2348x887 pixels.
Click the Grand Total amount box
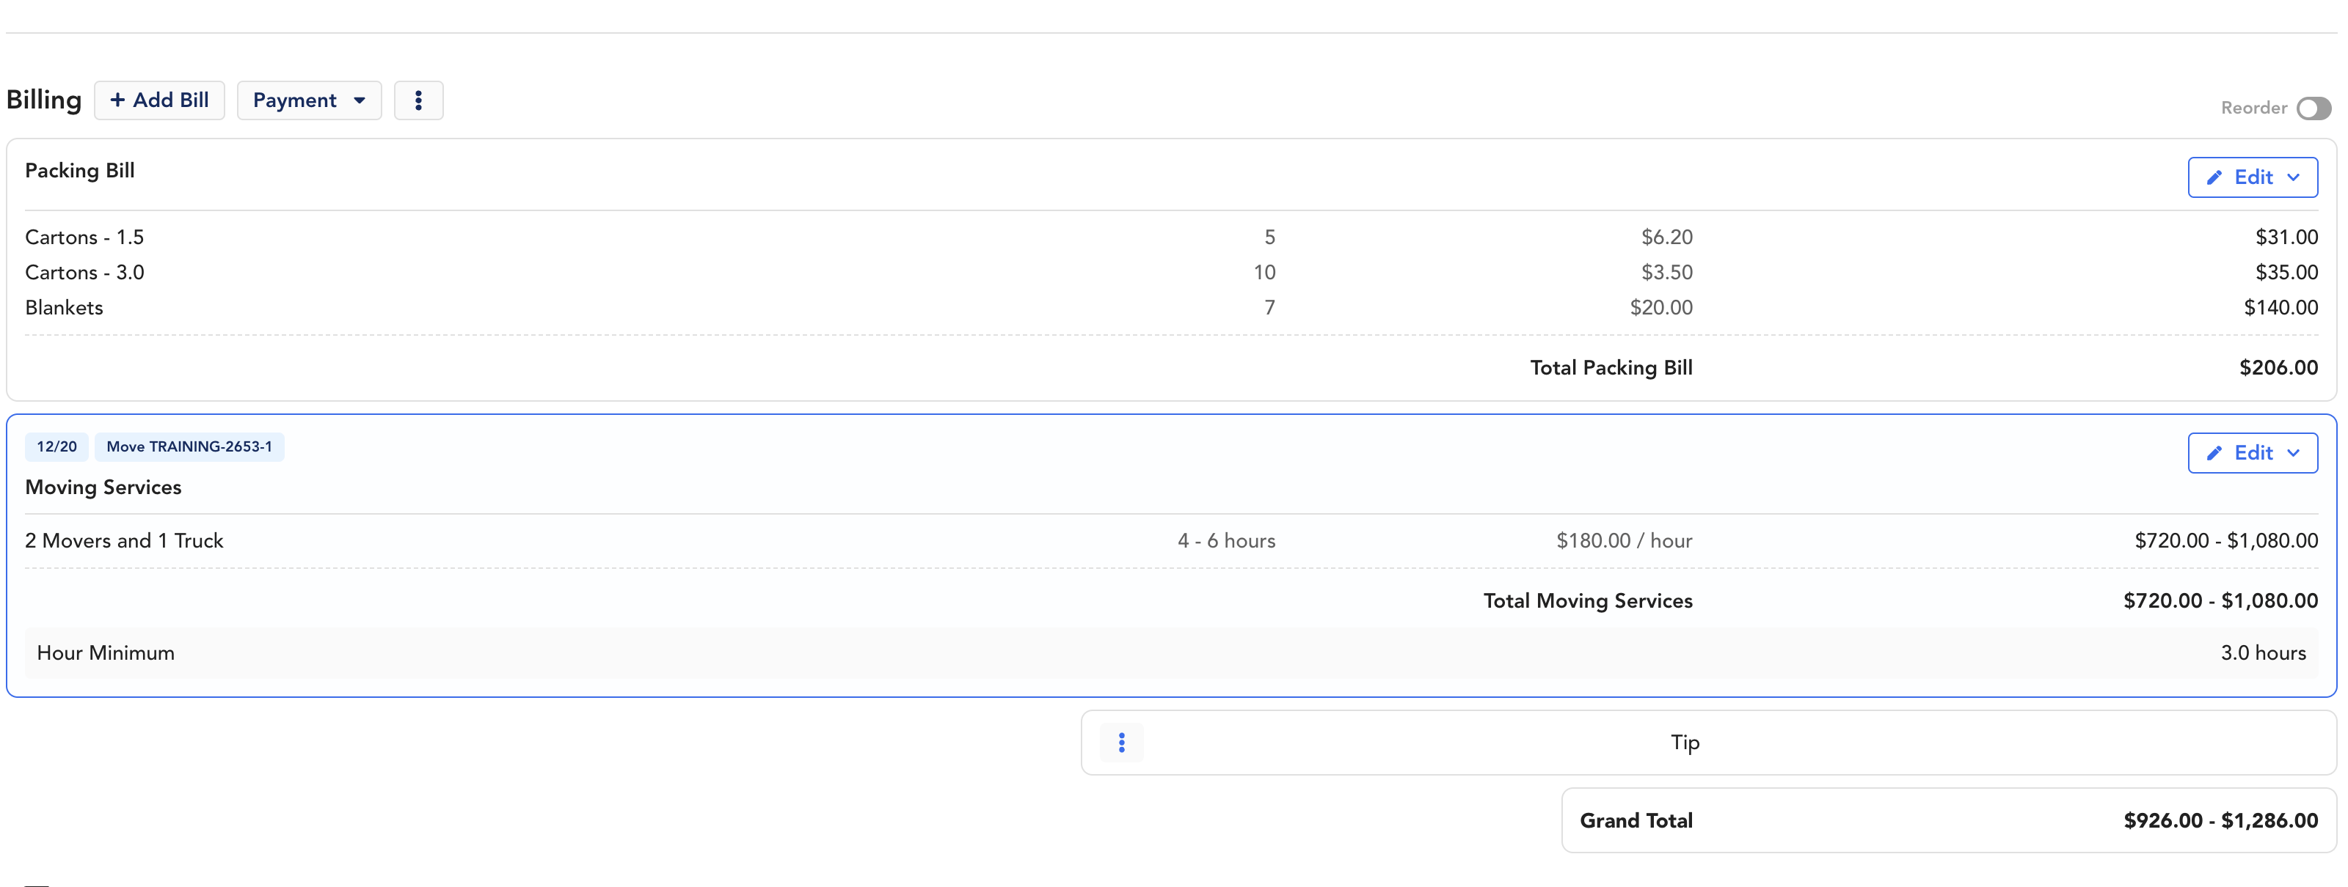point(1948,820)
